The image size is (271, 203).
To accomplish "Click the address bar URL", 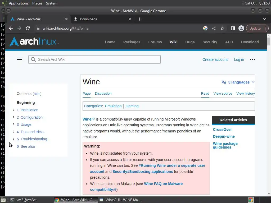I will click(x=66, y=28).
